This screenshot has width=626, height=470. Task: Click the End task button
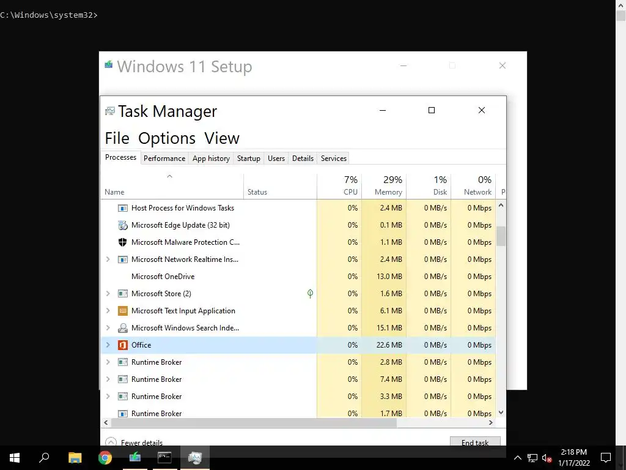475,441
